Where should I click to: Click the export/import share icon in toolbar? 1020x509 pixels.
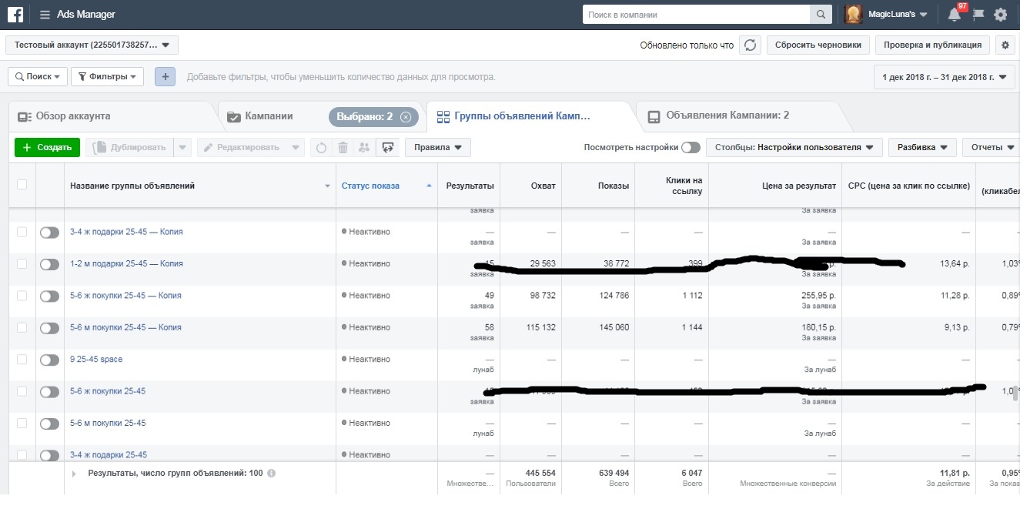[387, 147]
